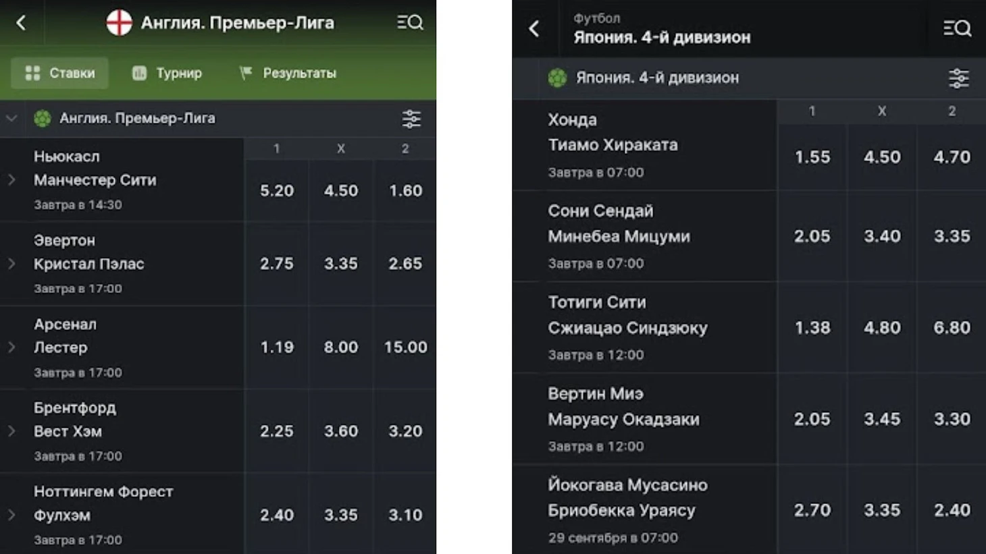Viewport: 986px width, 554px height.
Task: Pick draw odds 4.50 for Ньюкасл match
Action: (x=340, y=190)
